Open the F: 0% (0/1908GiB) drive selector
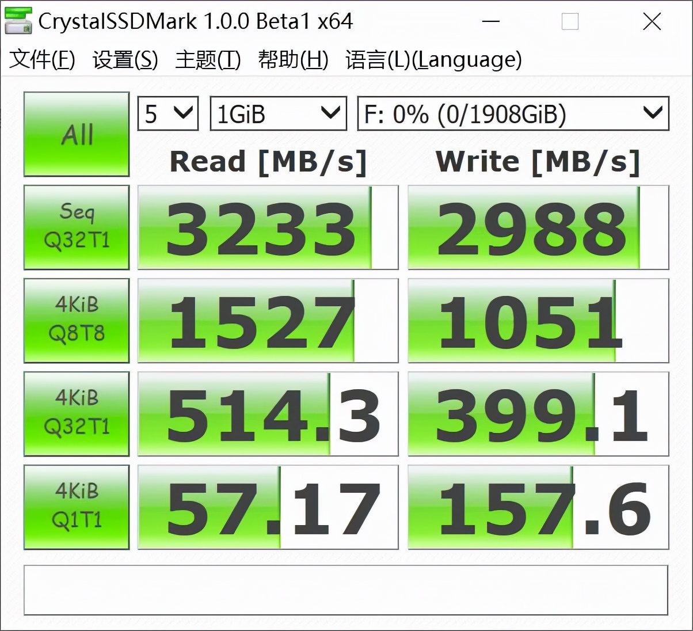Screen dimensions: 693x631 coord(513,113)
